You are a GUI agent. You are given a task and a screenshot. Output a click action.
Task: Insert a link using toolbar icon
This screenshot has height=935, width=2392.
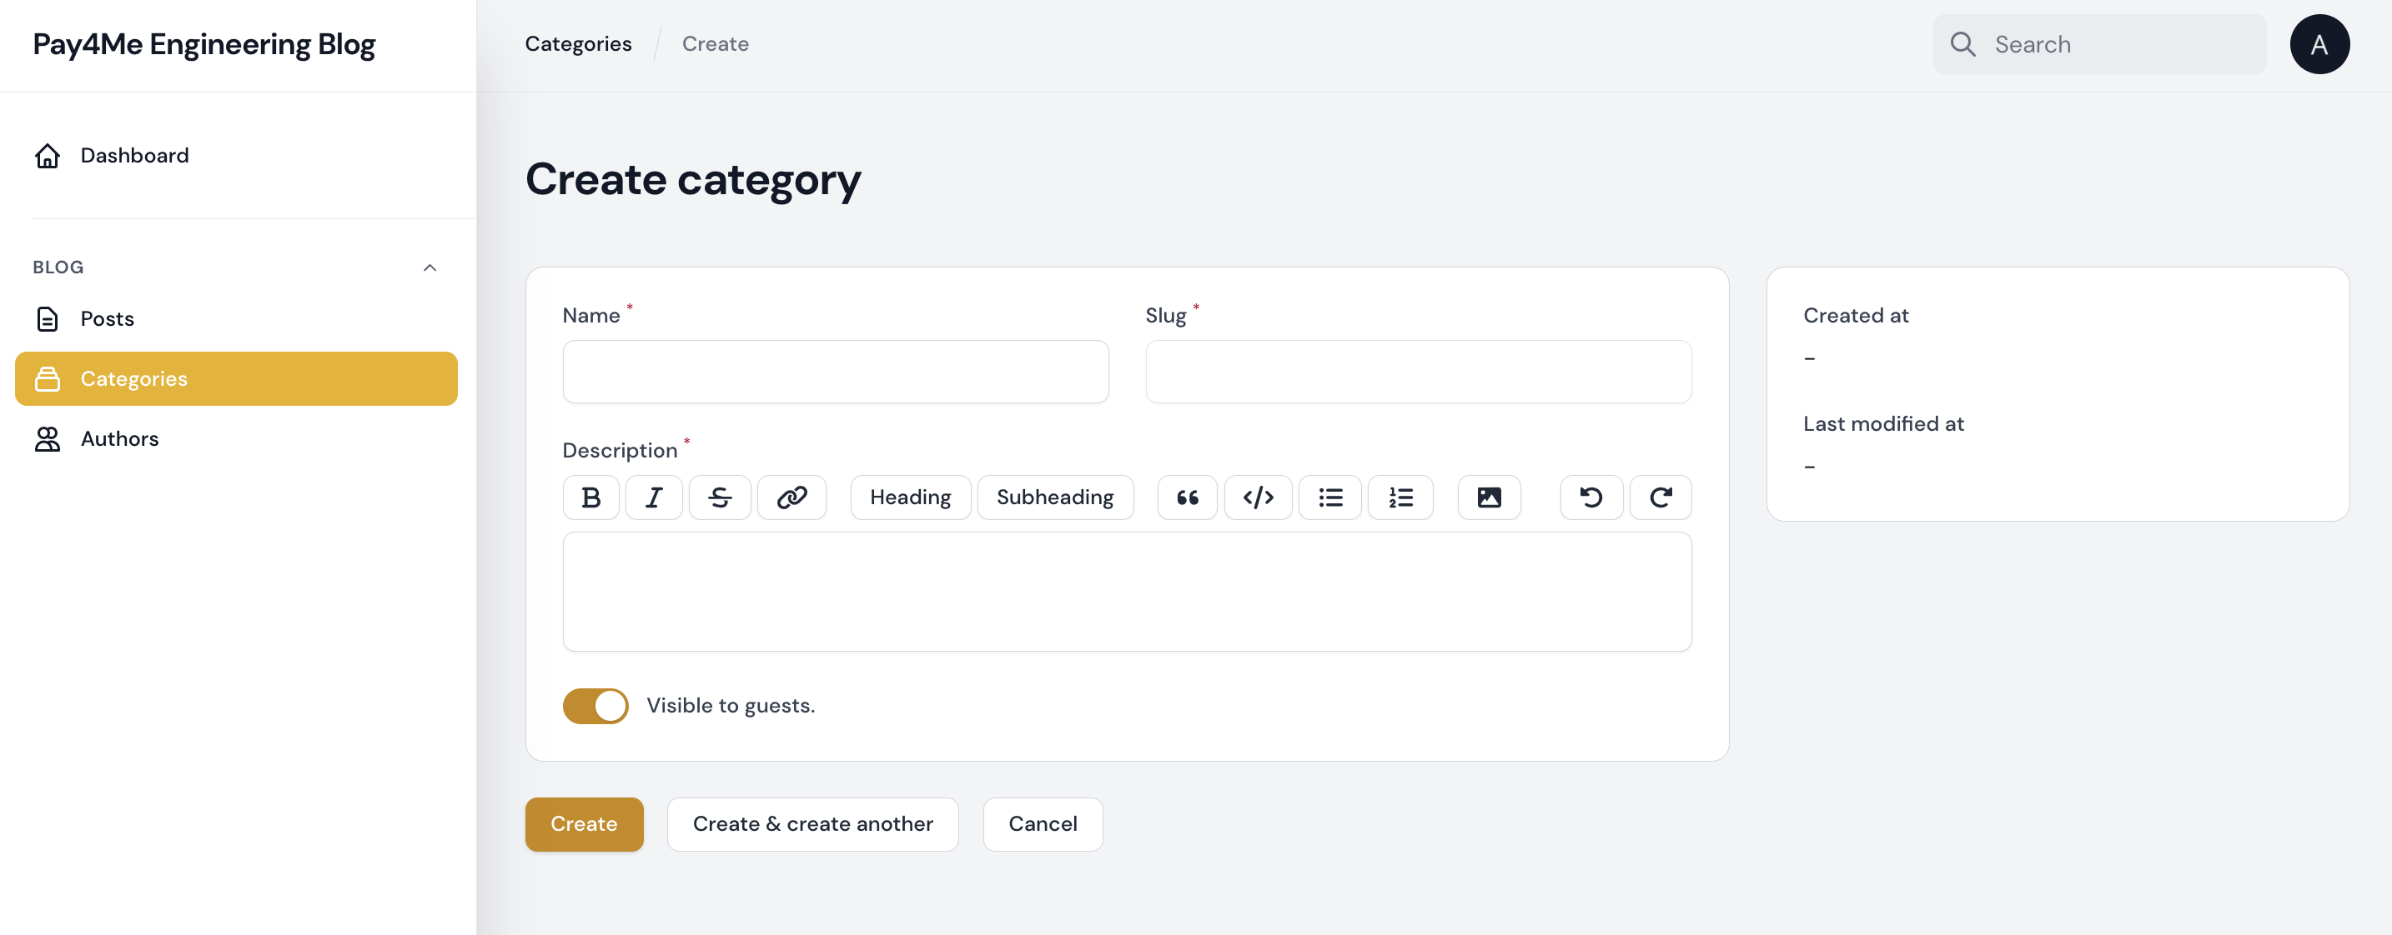[791, 497]
